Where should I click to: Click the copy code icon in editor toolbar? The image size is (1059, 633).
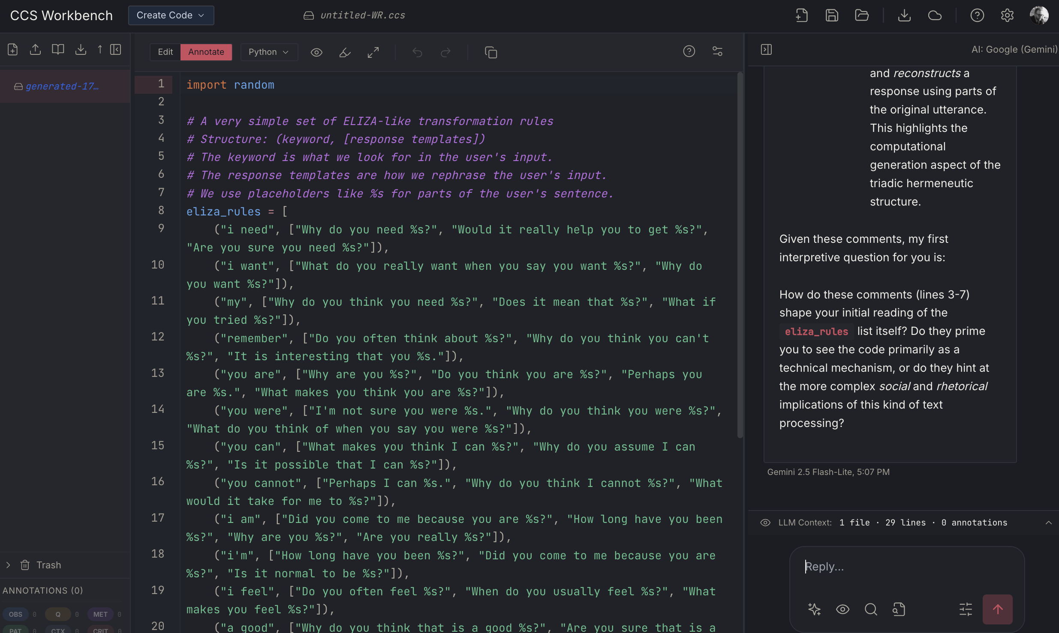click(x=490, y=52)
